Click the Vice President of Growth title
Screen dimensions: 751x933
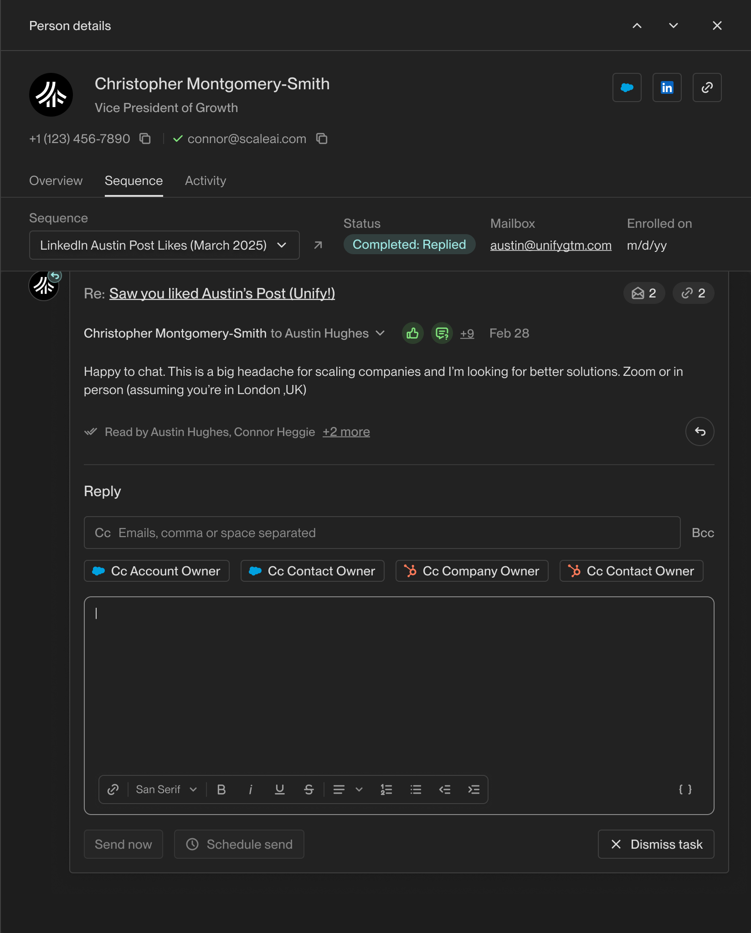(166, 108)
